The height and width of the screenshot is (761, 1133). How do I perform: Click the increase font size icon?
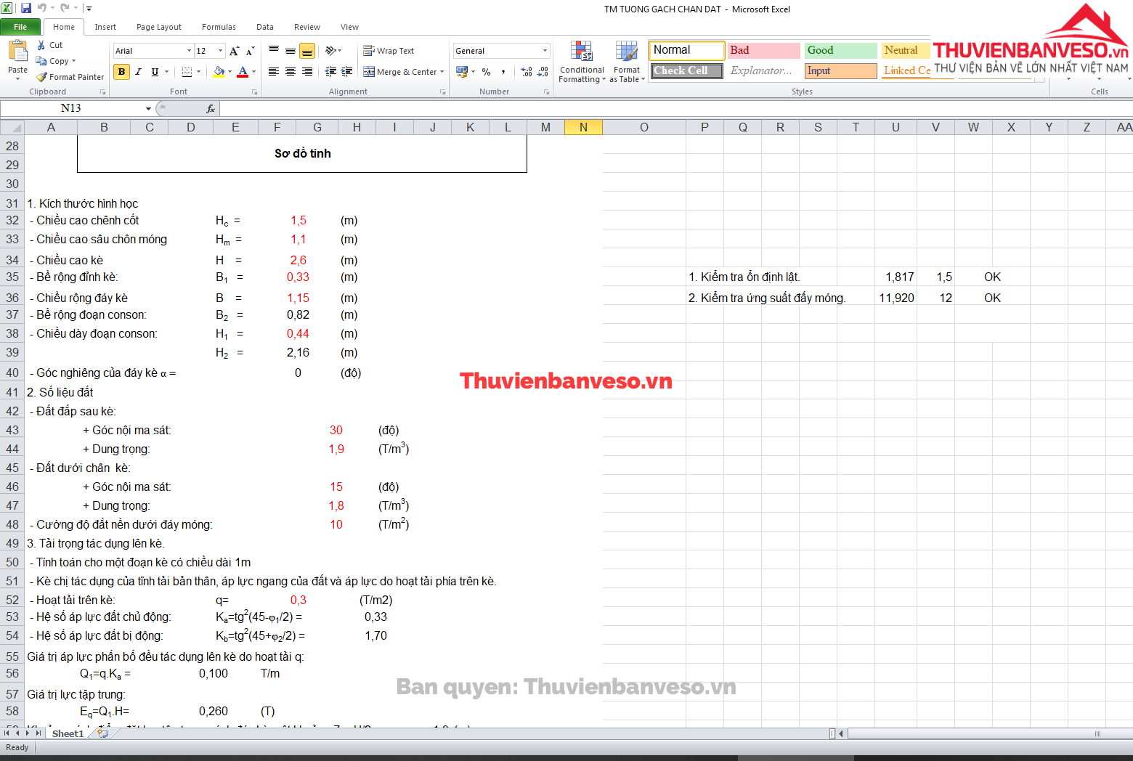pos(234,51)
